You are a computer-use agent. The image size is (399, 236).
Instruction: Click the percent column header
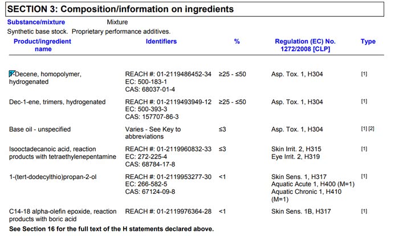pyautogui.click(x=237, y=42)
